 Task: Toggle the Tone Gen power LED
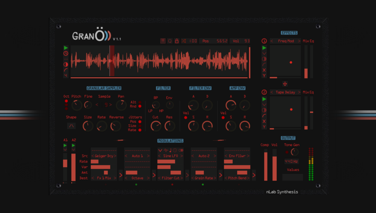[x=287, y=152]
